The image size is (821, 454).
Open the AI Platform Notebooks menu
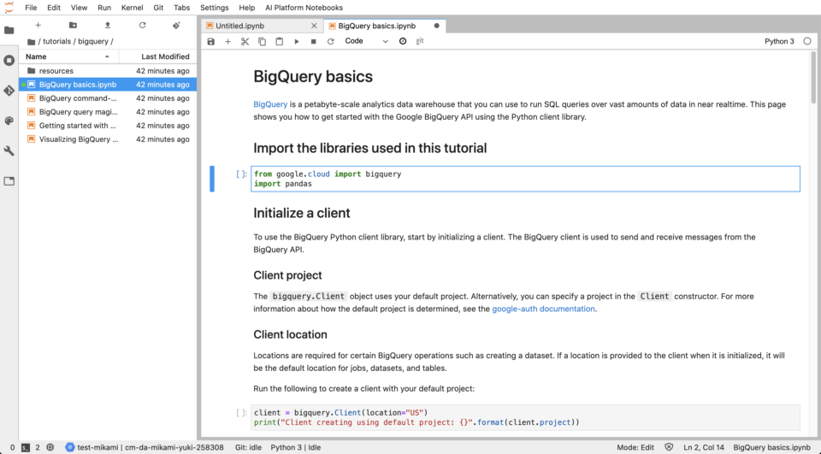click(x=304, y=8)
